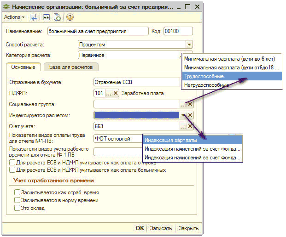Click the second toolbar icon after Actions
Image resolution: width=286 pixels, height=237 pixels.
click(x=46, y=17)
